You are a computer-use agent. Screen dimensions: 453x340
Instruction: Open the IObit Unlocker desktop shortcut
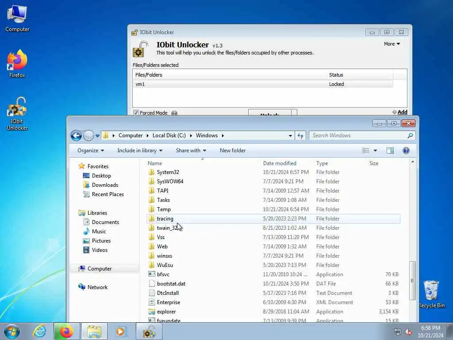pyautogui.click(x=17, y=114)
